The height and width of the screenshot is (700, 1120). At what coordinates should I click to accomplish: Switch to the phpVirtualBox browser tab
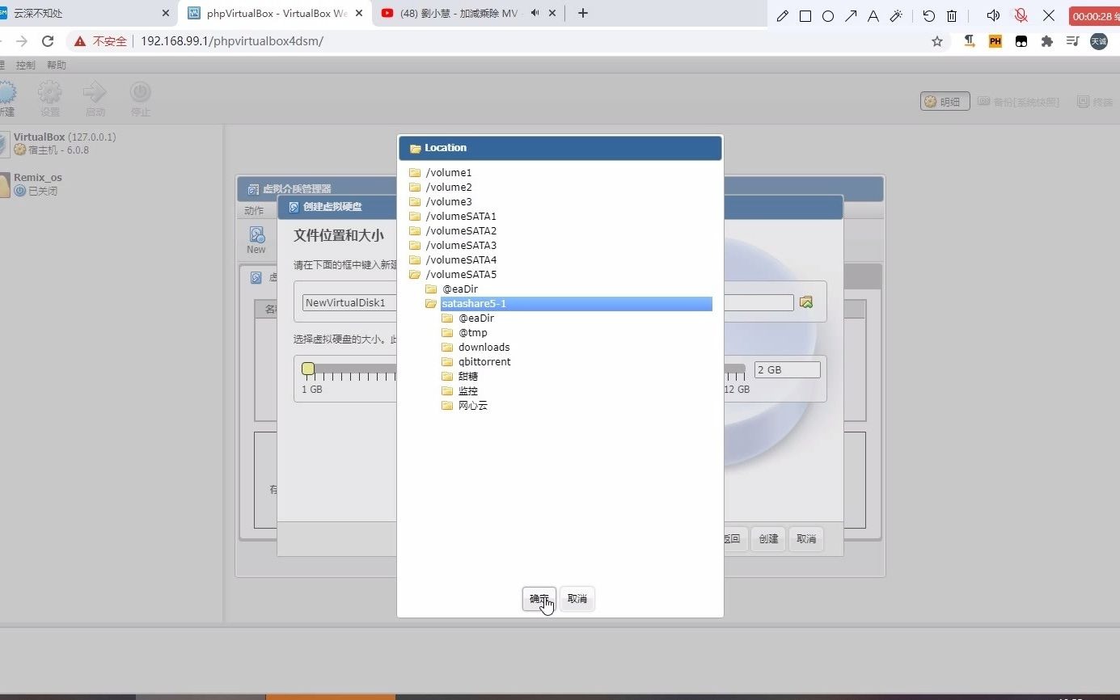[x=275, y=13]
